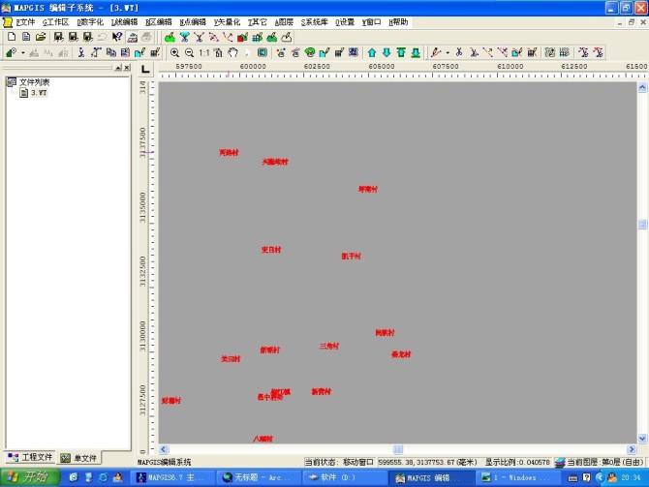
Task: Click the cyan funnel-shaped toolbar icon
Action: (x=185, y=38)
